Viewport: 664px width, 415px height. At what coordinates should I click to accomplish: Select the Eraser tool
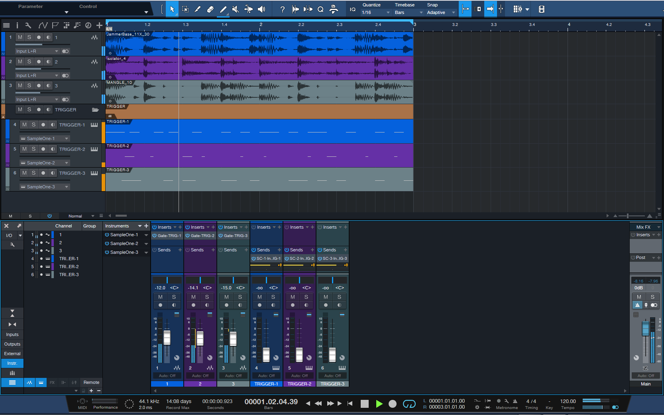(210, 9)
